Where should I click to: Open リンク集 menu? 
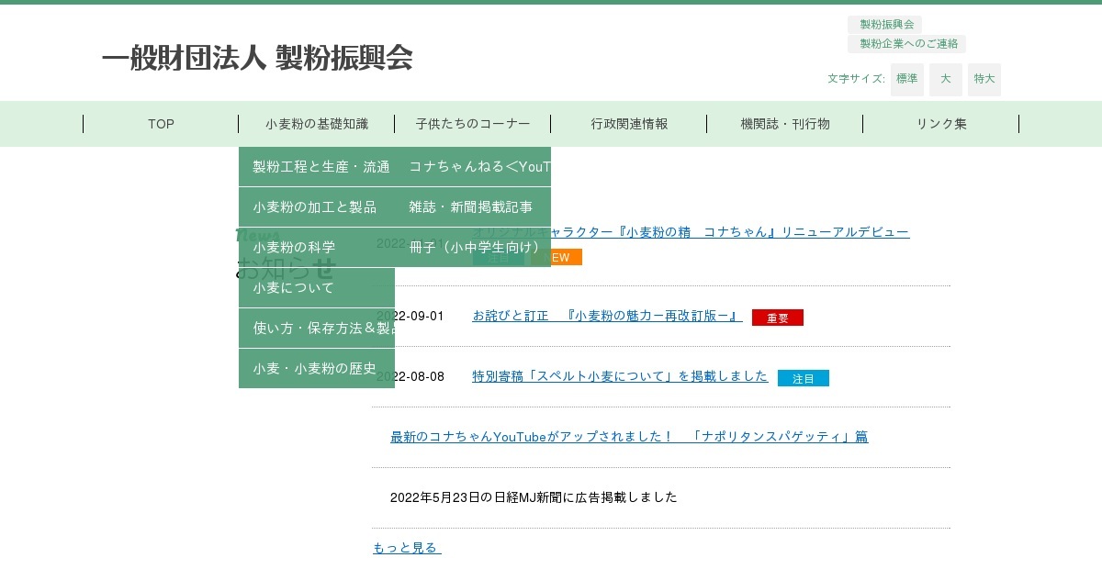pos(941,124)
